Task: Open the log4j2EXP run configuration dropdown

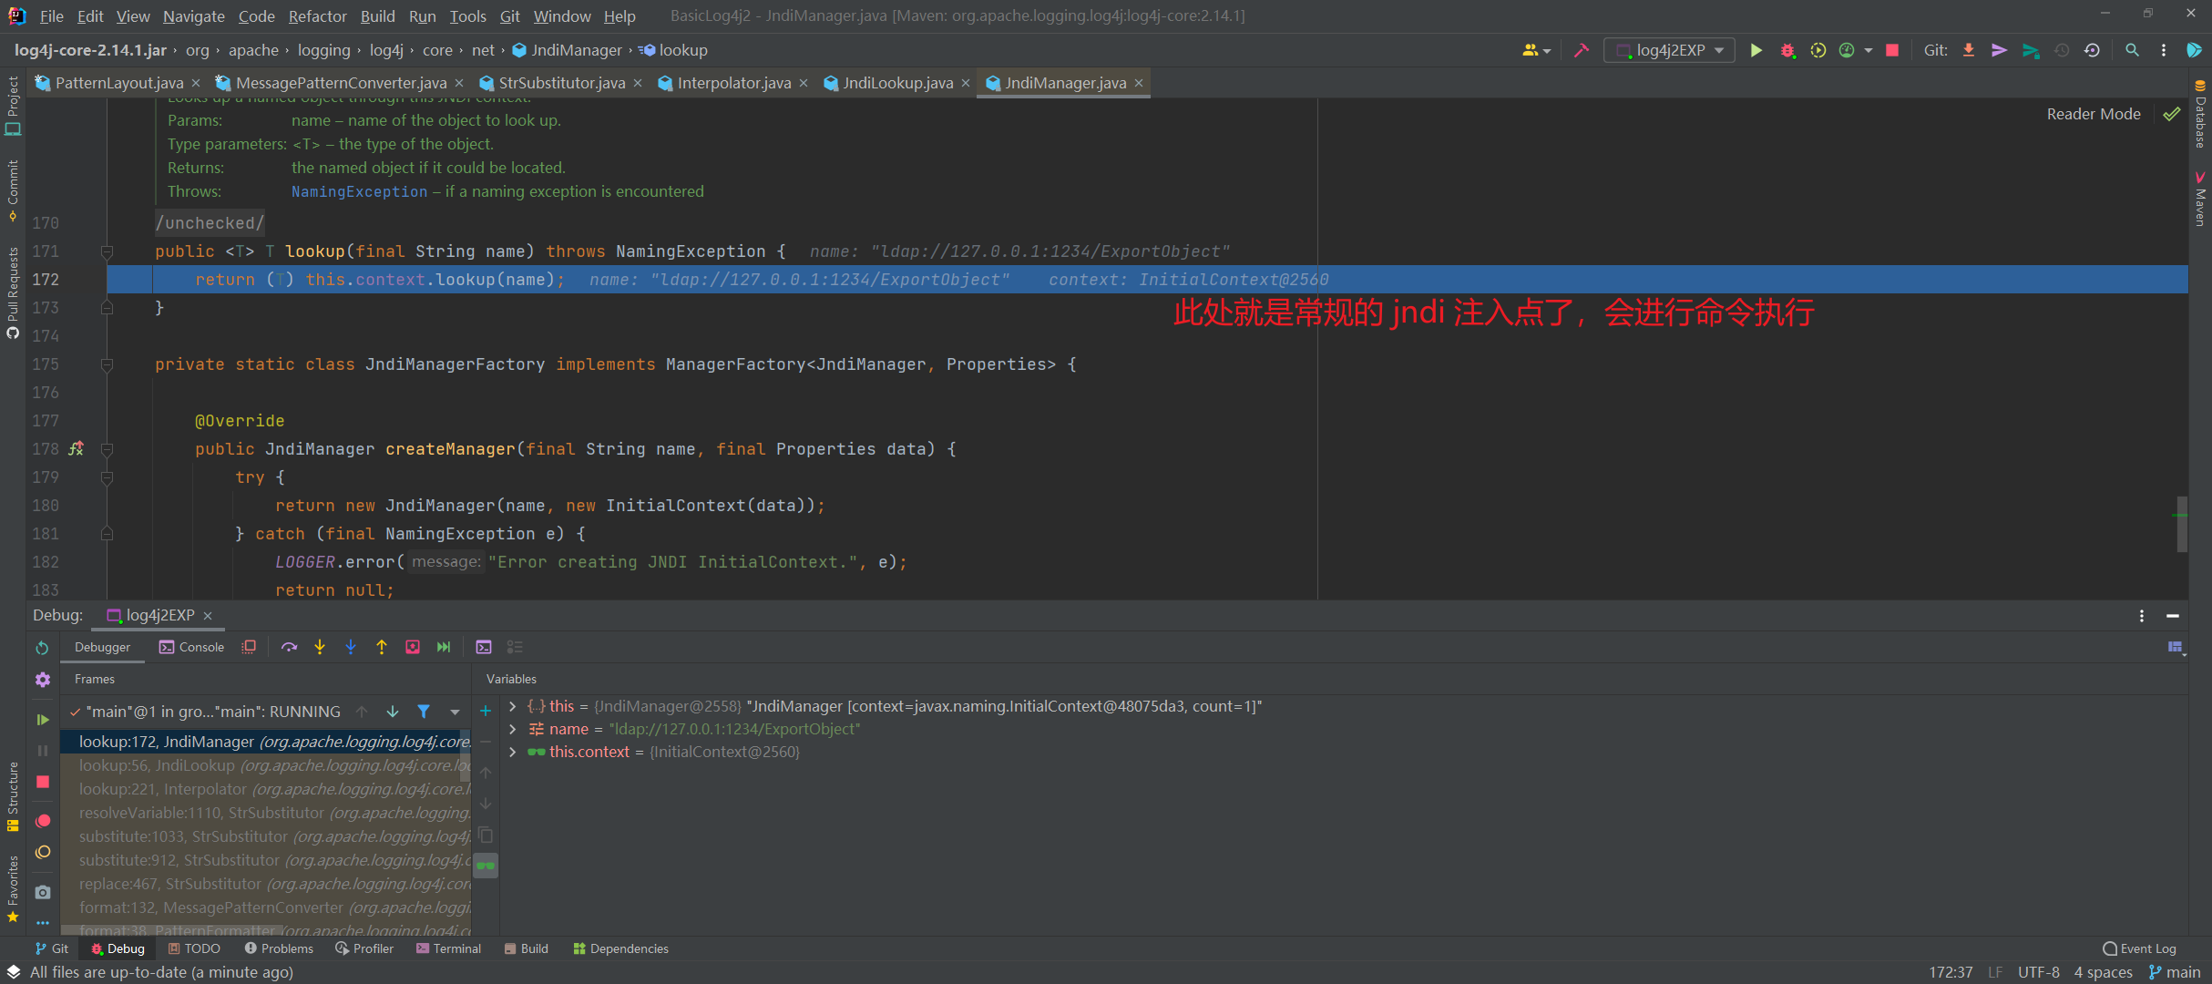Action: [x=1669, y=50]
